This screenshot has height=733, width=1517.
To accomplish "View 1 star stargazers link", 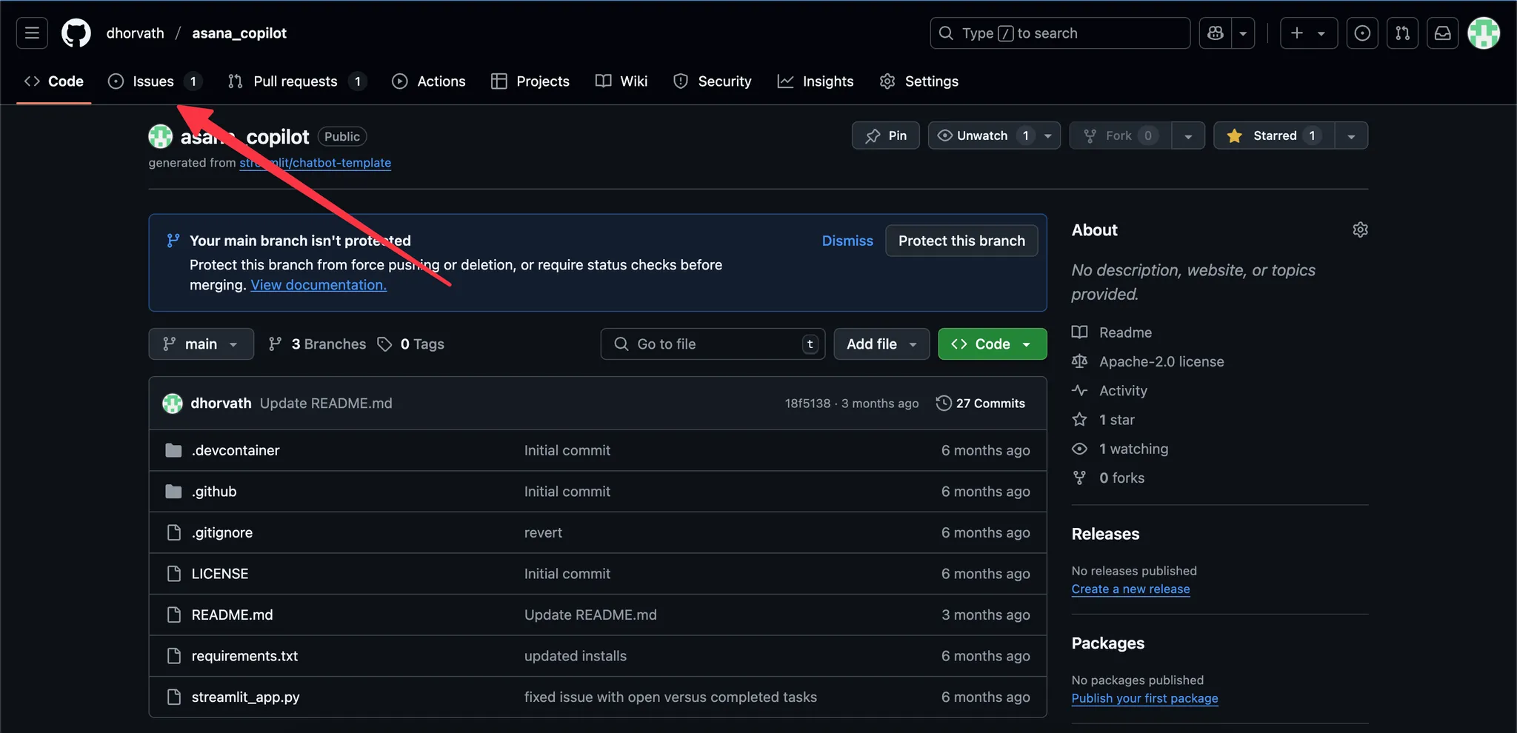I will tap(1104, 420).
